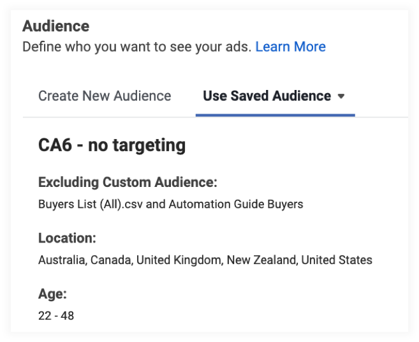Open the Use Saved Audience dropdown arrow
This screenshot has height=342, width=419.
(341, 96)
